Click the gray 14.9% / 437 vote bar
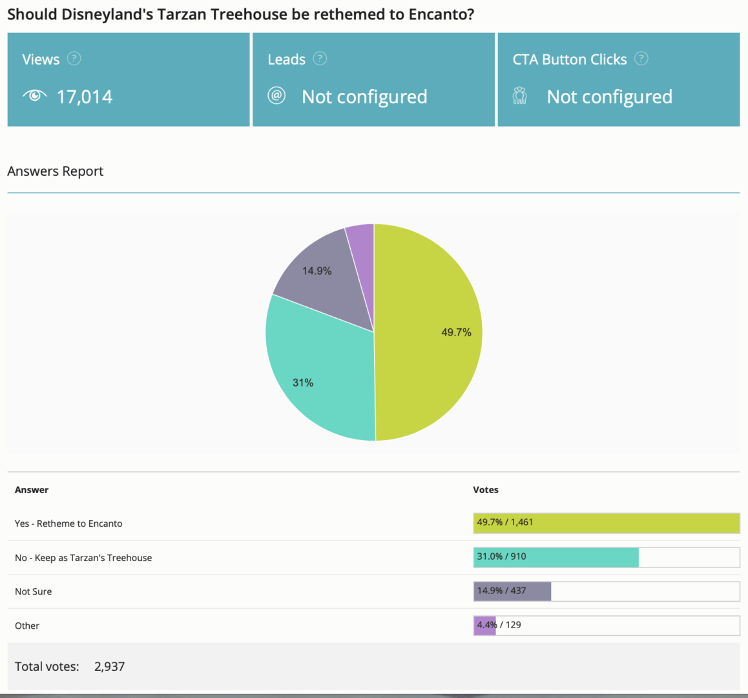Image resolution: width=748 pixels, height=698 pixels. click(512, 591)
